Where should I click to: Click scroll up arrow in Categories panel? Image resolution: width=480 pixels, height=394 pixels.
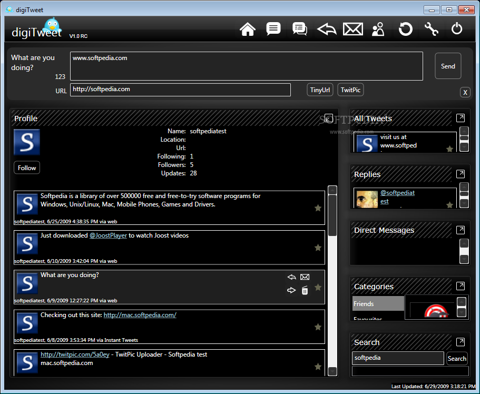coord(462,301)
